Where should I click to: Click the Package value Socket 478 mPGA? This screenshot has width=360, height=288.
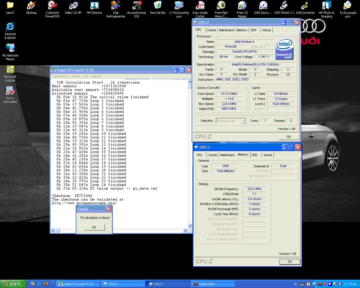click(x=245, y=51)
